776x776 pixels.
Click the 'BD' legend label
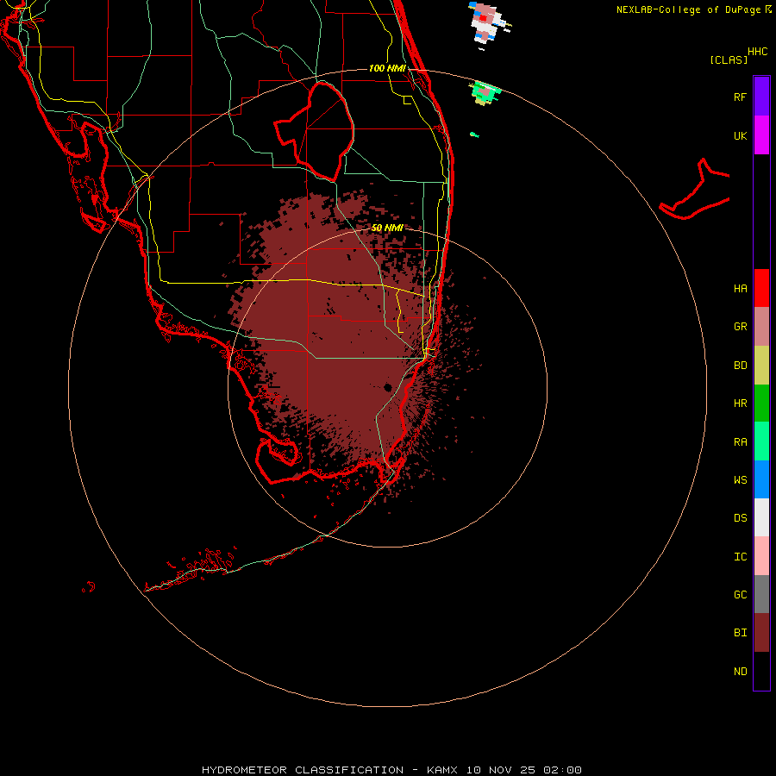tap(740, 366)
